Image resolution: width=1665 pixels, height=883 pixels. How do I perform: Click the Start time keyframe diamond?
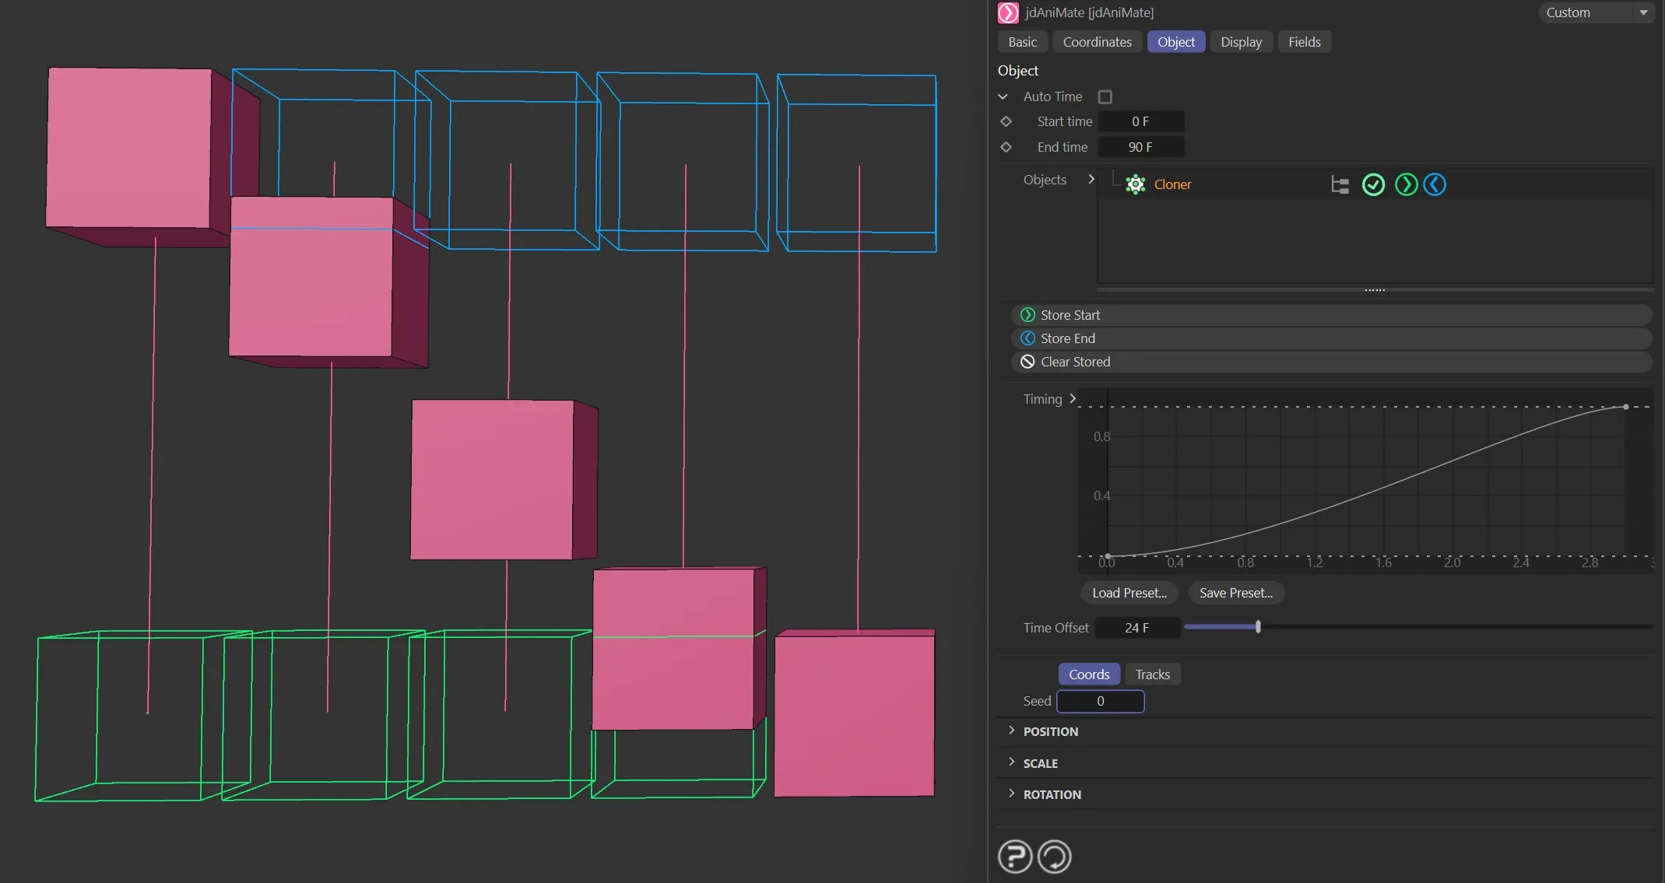(1006, 121)
